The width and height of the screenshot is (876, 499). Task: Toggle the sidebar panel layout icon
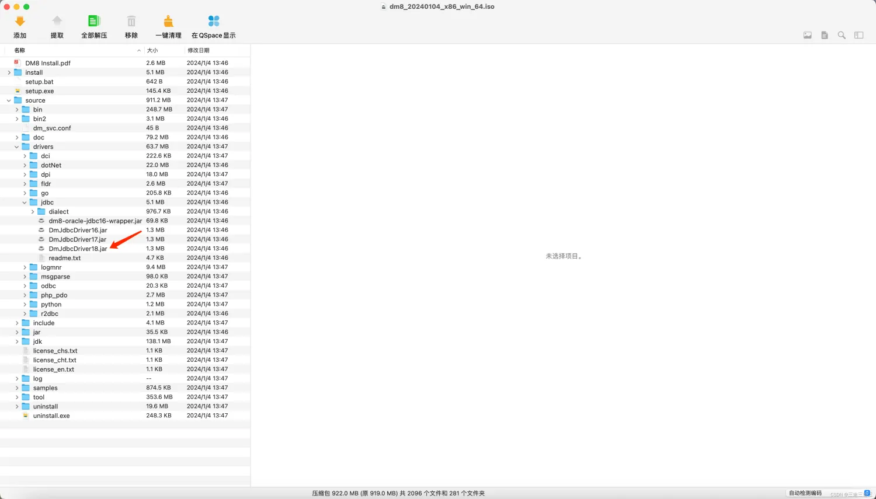858,35
